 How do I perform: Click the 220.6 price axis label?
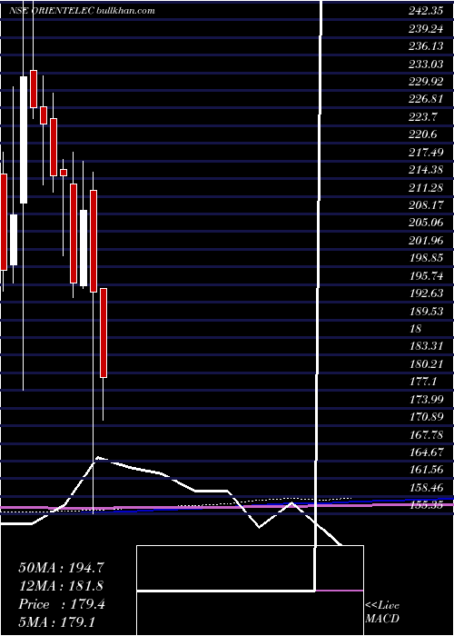point(423,134)
